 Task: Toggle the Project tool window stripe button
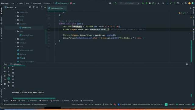[1, 10]
